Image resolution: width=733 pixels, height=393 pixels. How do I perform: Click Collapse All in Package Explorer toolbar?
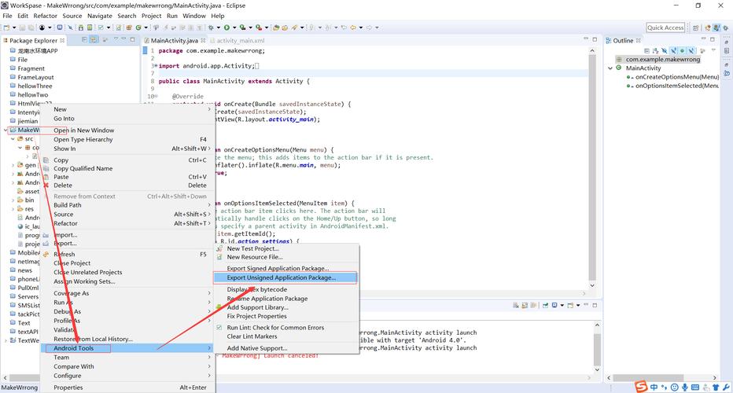[85, 40]
